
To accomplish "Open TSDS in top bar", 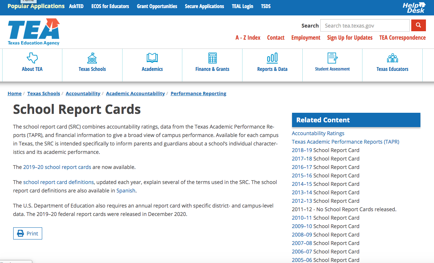I will 266,6.
